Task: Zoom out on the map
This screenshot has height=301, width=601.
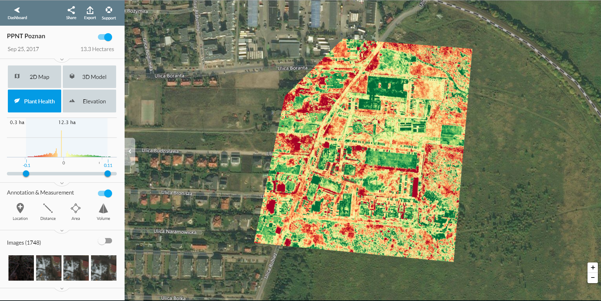Action: tap(593, 278)
